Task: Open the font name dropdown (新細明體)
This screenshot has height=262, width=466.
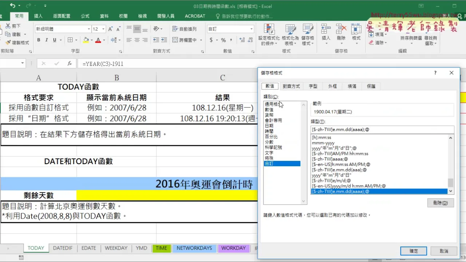Action: [x=89, y=29]
